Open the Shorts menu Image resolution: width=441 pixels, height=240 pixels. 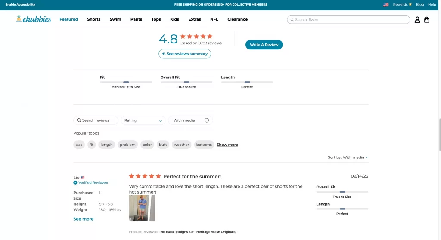(93, 19)
